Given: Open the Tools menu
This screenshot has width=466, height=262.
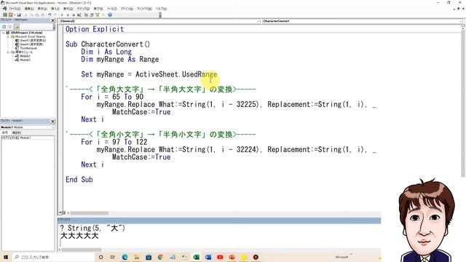Looking at the screenshot, I should point(112,9).
